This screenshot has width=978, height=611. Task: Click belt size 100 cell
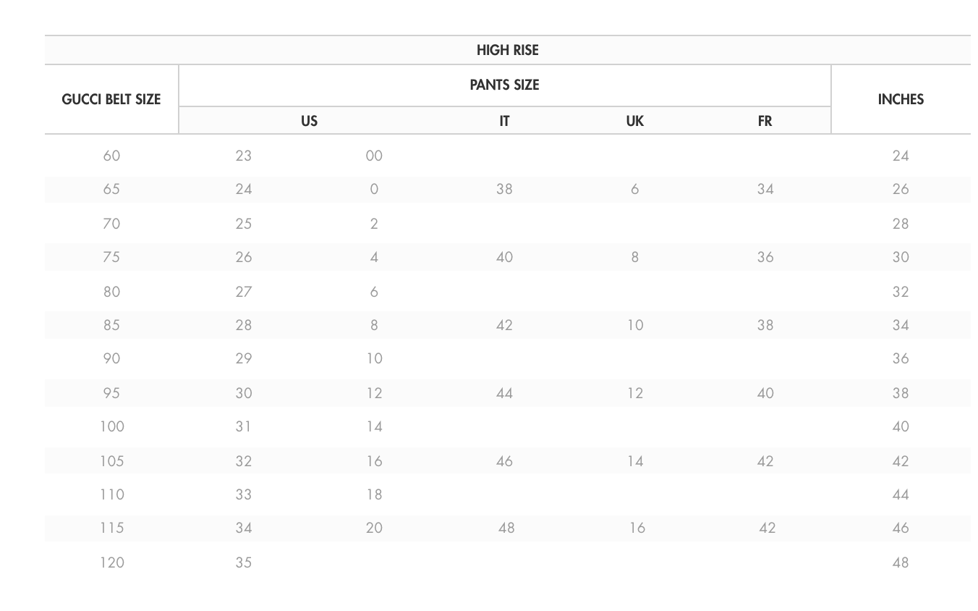tap(111, 426)
